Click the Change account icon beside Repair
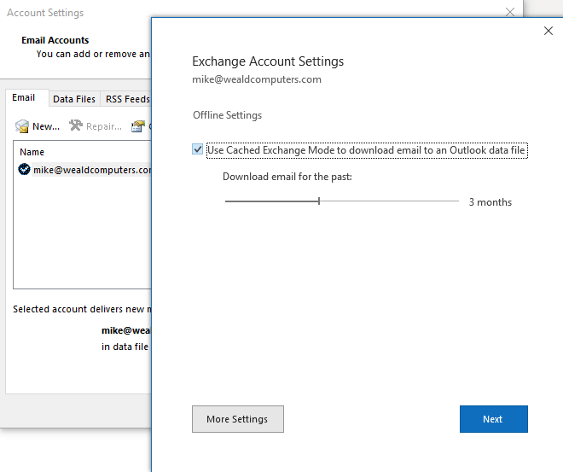This screenshot has width=563, height=472. point(137,126)
